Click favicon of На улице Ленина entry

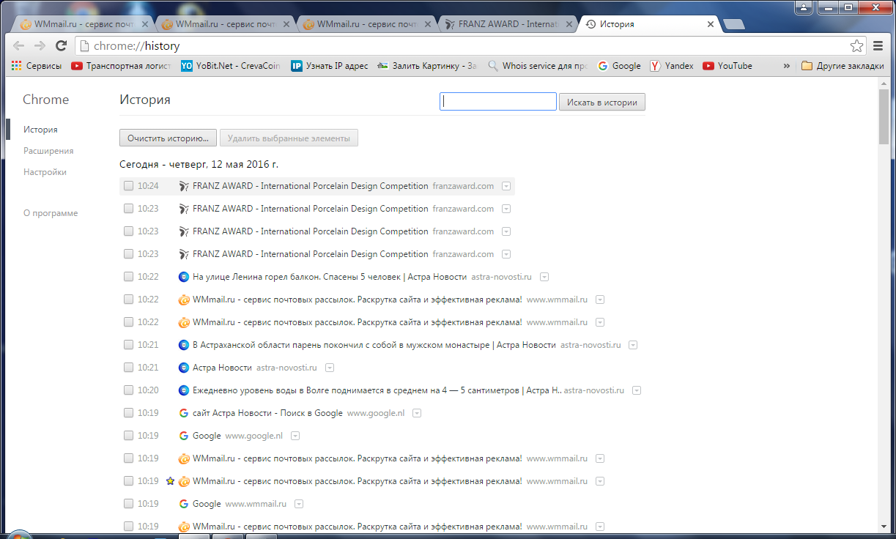click(184, 277)
